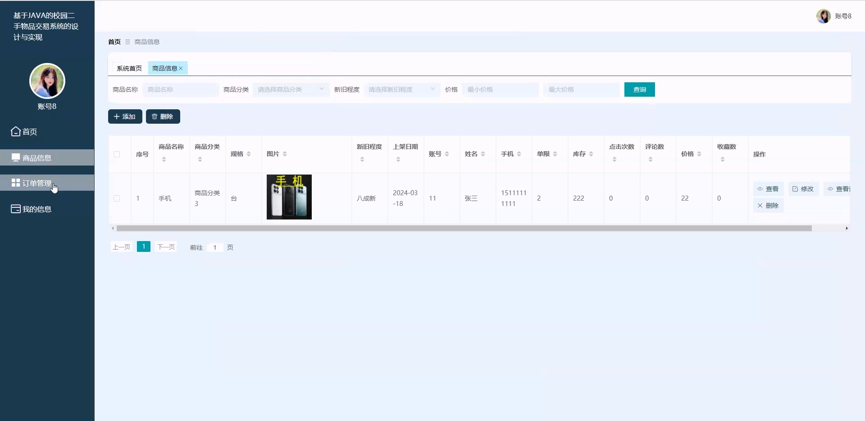Click the 查看 button in the 手机 row

click(769, 189)
